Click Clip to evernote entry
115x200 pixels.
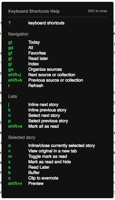click(43, 178)
